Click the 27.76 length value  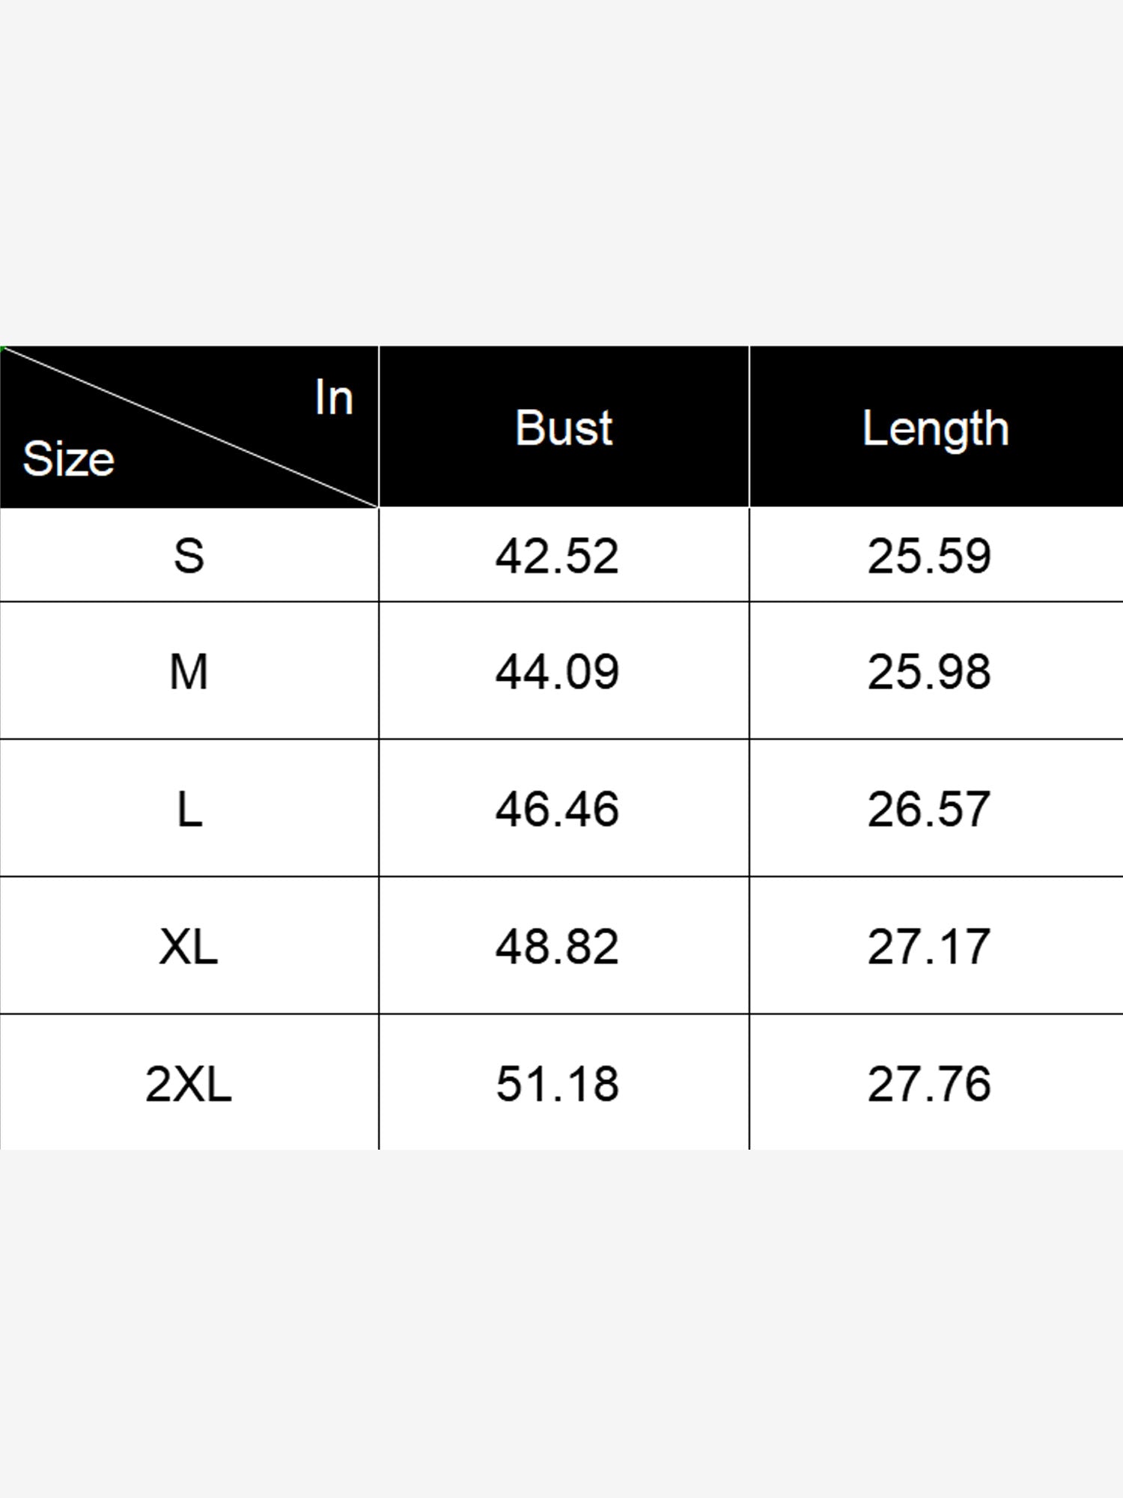[x=929, y=1084]
